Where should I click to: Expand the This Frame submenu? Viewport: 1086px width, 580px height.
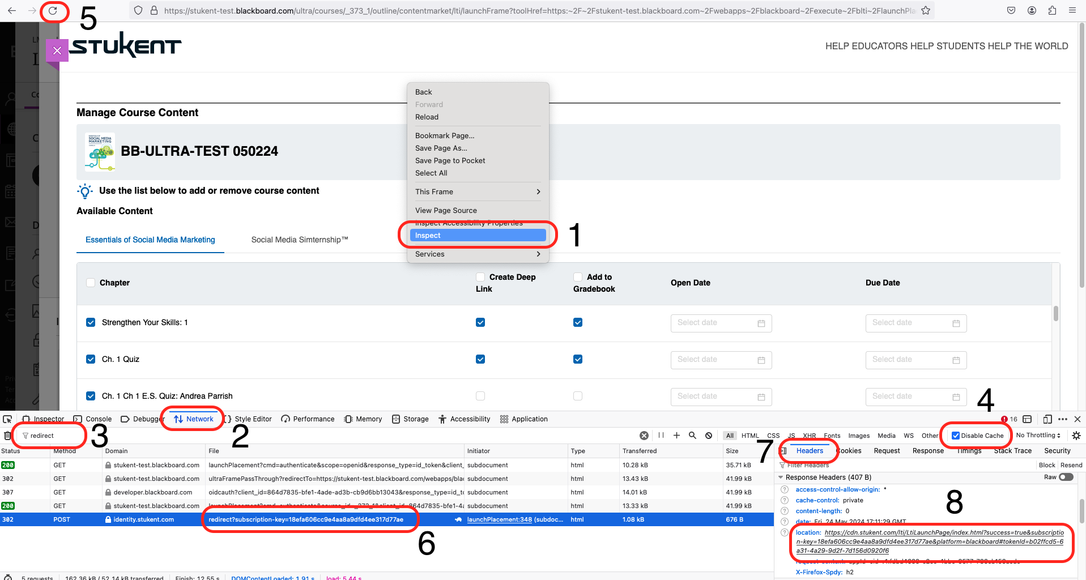[x=478, y=191]
